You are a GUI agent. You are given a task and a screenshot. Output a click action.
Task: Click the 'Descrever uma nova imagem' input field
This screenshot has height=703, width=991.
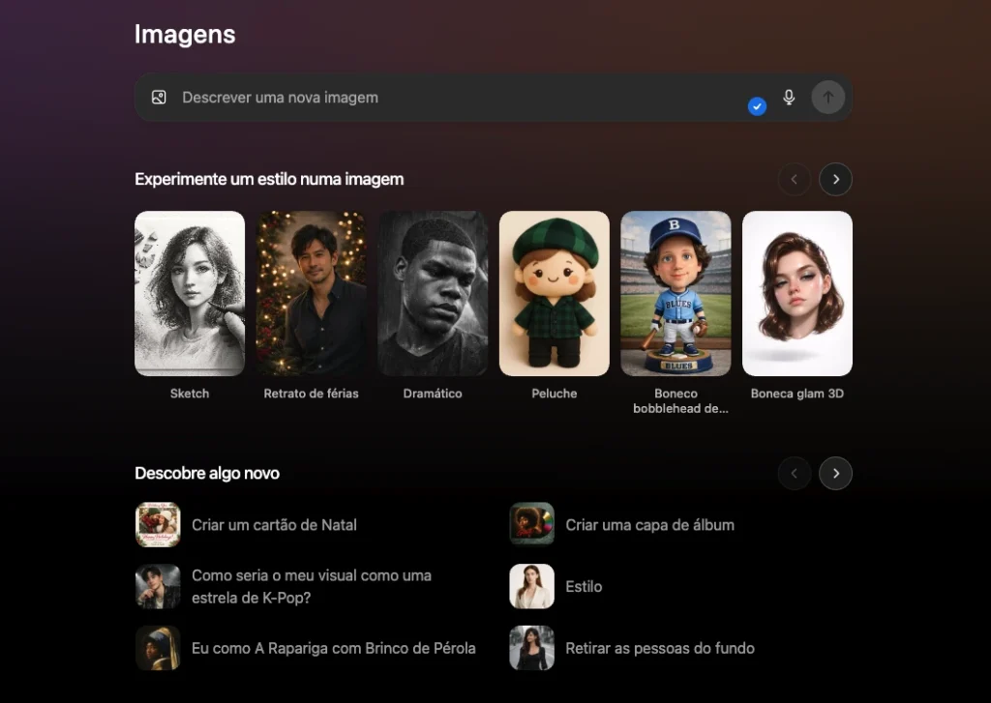[x=387, y=97]
